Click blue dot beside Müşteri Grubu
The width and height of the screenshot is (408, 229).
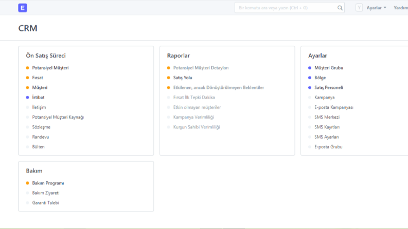[x=310, y=68]
